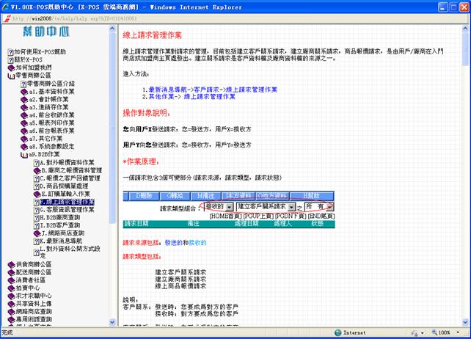Image resolution: width=471 pixels, height=339 pixels.
Task: Click the book icon beside 拍賣中心
Action: pyautogui.click(x=10, y=288)
